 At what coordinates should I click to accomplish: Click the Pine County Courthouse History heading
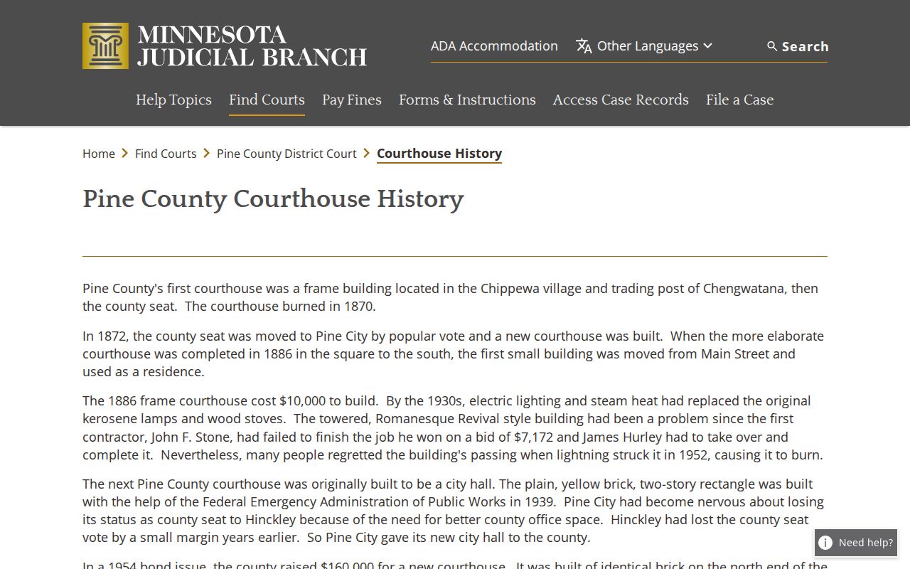(273, 198)
